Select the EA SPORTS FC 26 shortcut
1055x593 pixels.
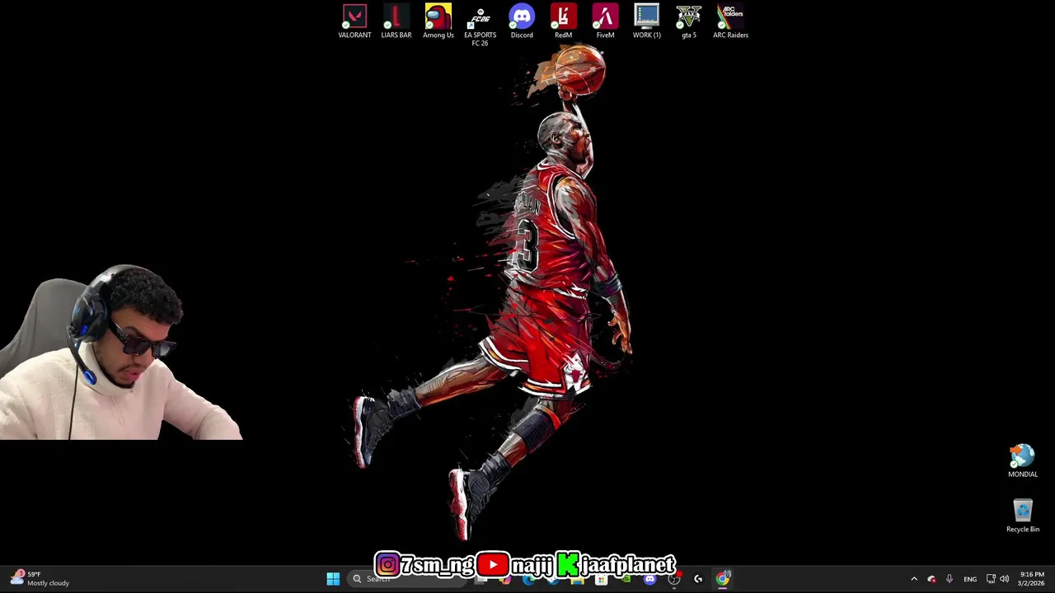point(480,26)
